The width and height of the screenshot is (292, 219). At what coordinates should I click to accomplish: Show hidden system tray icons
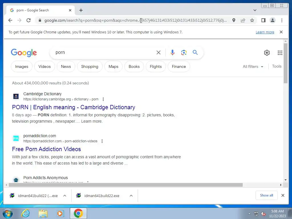249,214
